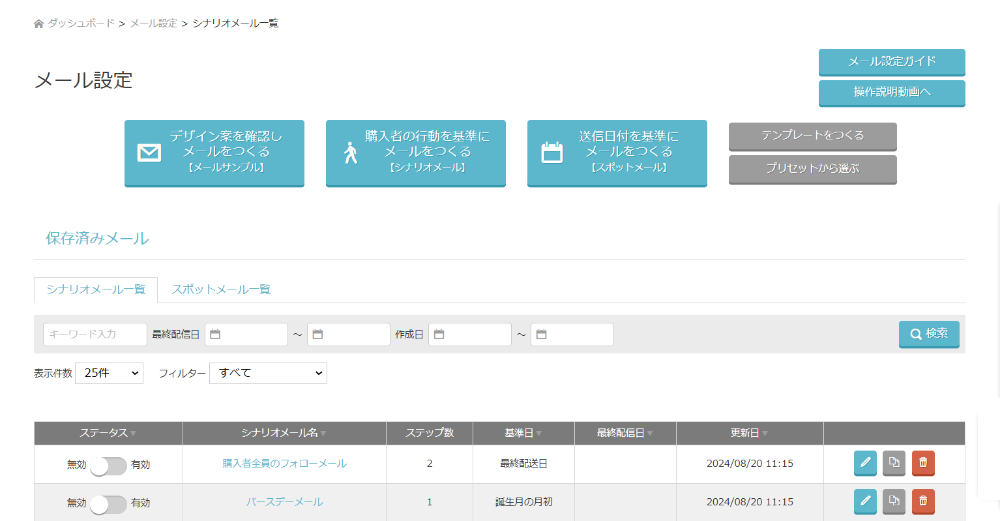Enable the 購入者全員のフォローメール status toggle

point(108,466)
